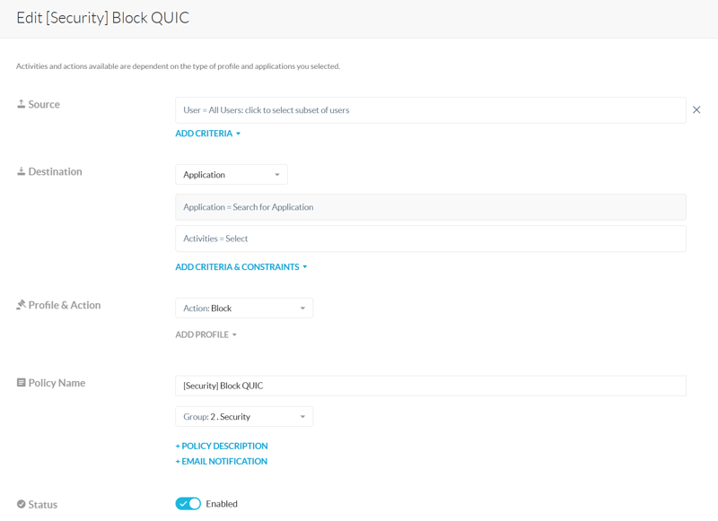
Task: Click the Policy Name list icon
Action: tap(21, 383)
